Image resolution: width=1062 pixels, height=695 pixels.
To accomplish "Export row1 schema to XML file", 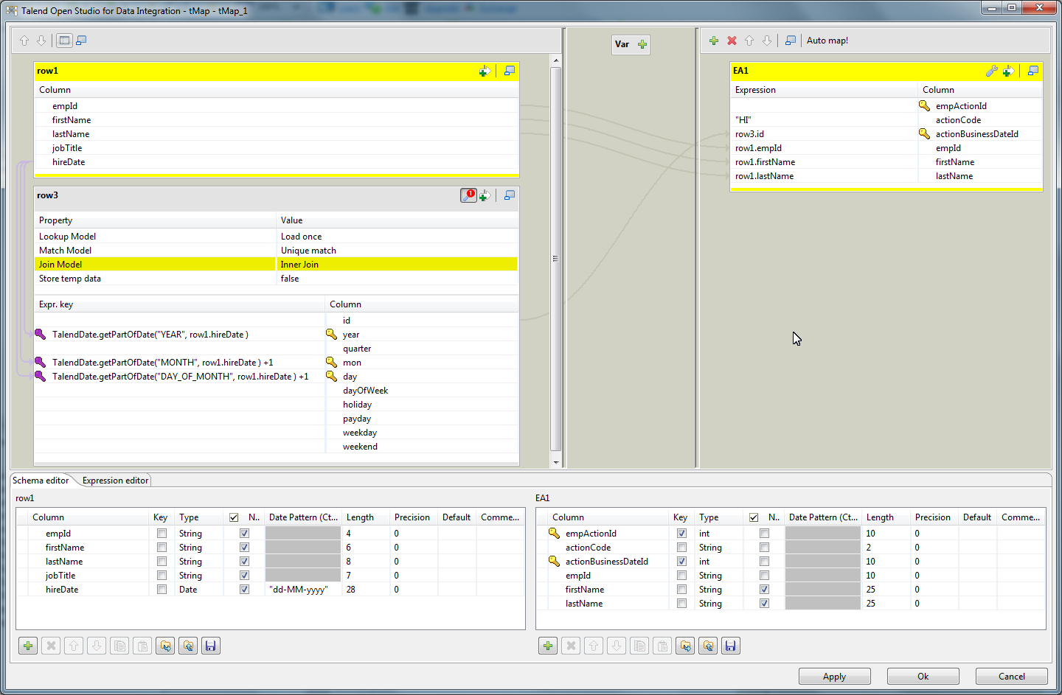I will [x=188, y=646].
